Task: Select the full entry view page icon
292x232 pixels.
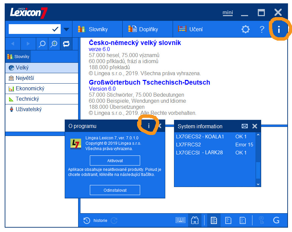Action: [x=214, y=221]
